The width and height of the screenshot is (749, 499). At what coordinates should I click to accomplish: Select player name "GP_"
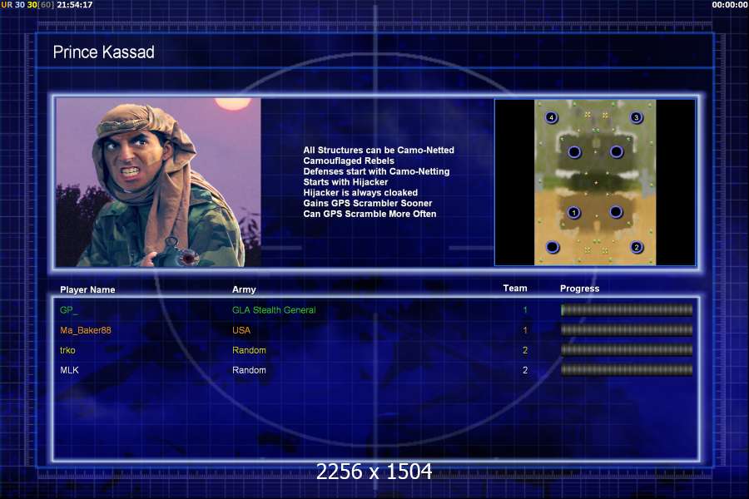[x=69, y=310]
